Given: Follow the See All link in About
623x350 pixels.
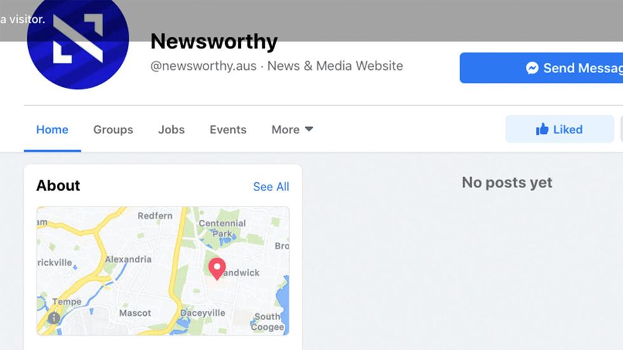Looking at the screenshot, I should click(271, 187).
